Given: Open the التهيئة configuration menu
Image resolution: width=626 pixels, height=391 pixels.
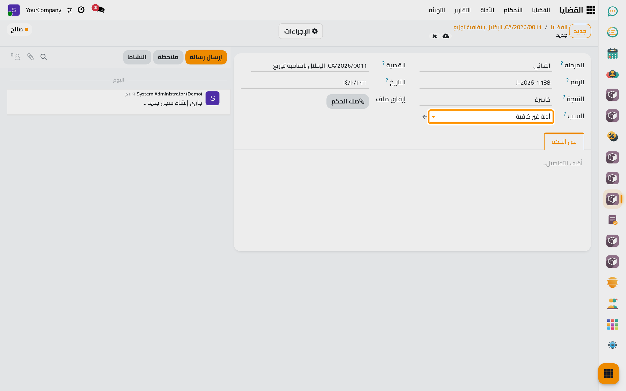Looking at the screenshot, I should [437, 10].
